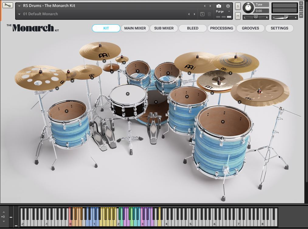The image size is (308, 229).
Task: Delete snapshot with the trash icon
Action: tap(209, 14)
